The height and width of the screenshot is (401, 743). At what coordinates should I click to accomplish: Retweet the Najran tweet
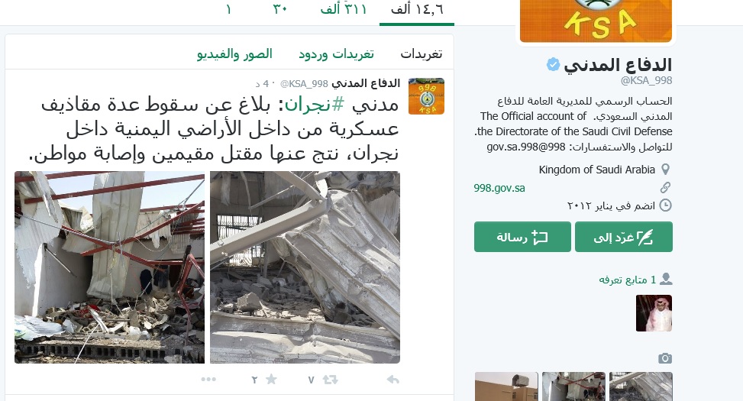[331, 379]
